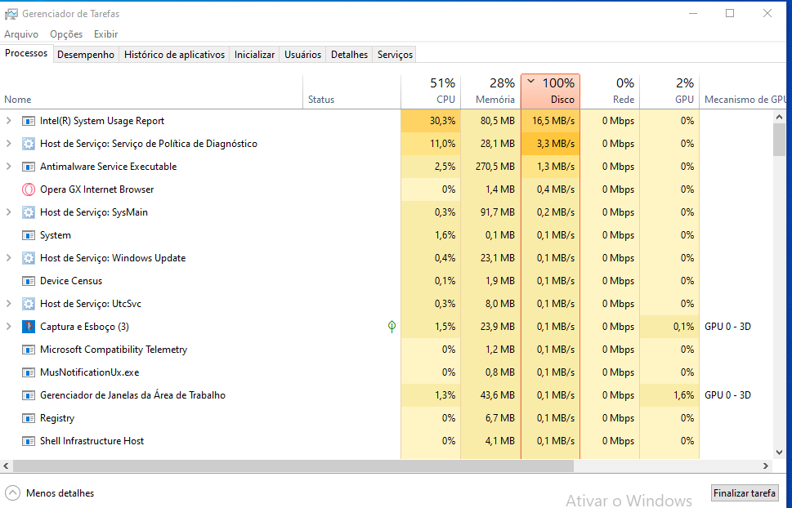Click the vertical scrollbar down arrow

tap(779, 453)
